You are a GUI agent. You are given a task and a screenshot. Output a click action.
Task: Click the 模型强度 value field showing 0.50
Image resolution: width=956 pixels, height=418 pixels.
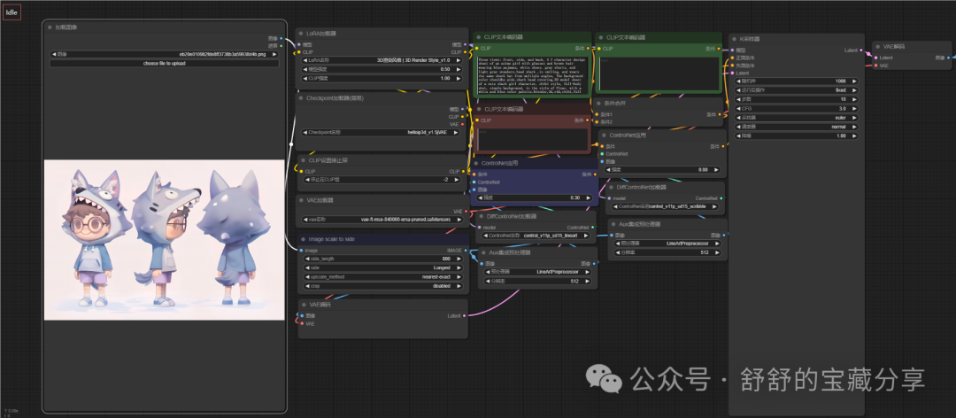(382, 70)
